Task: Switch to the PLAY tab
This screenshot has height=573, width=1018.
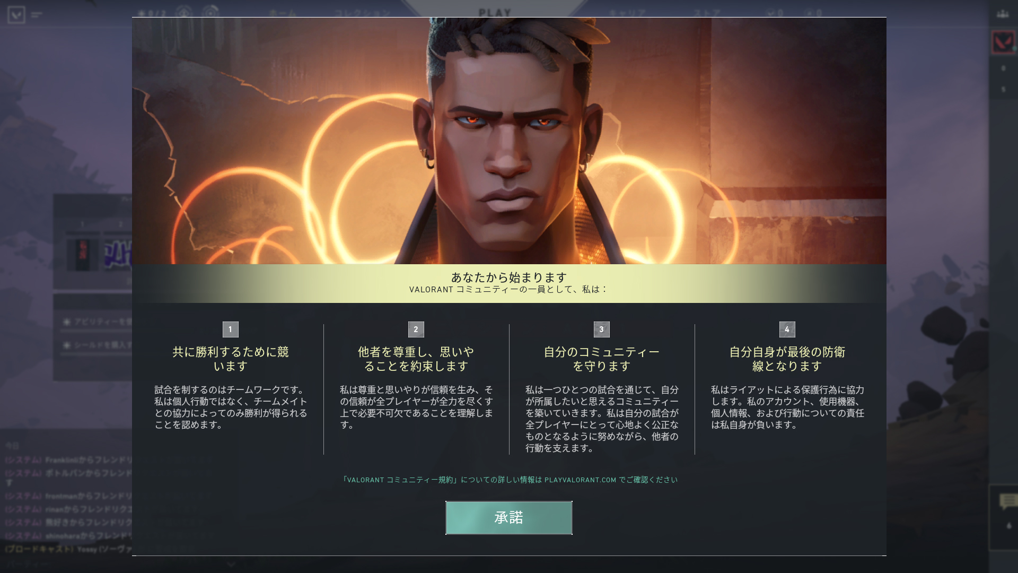Action: click(x=495, y=12)
